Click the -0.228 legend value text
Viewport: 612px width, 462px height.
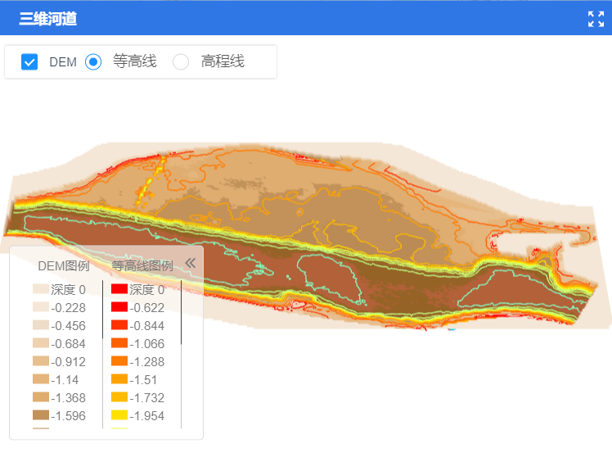pos(68,308)
